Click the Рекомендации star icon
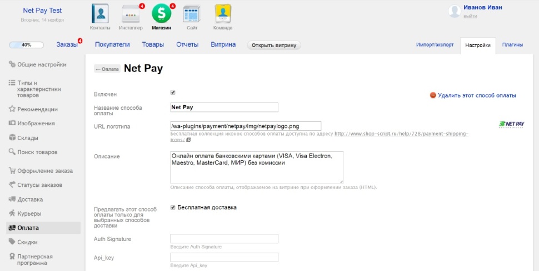Viewport: 539px width, 271px height. [12, 109]
